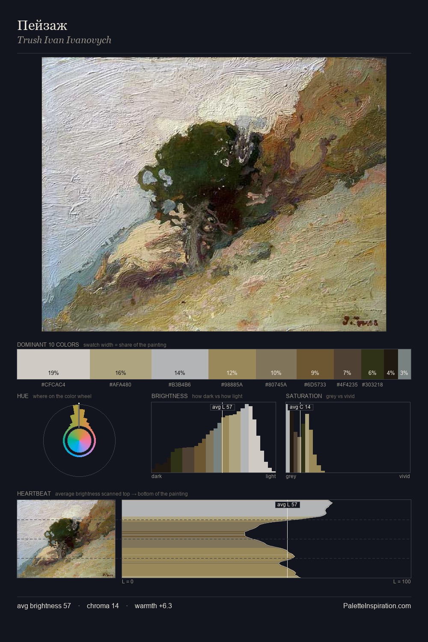
Task: Click the hex label '#98885A'
Action: click(x=232, y=384)
